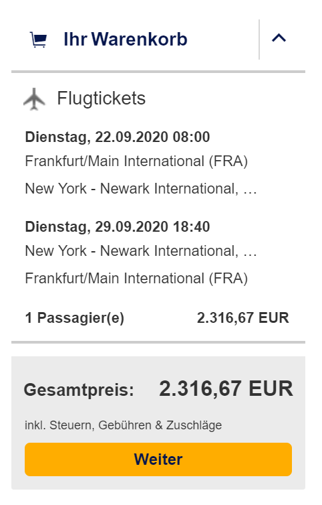Select outbound date Dienstag, 22.09.2020 08:00
Image resolution: width=322 pixels, height=505 pixels.
[118, 137]
